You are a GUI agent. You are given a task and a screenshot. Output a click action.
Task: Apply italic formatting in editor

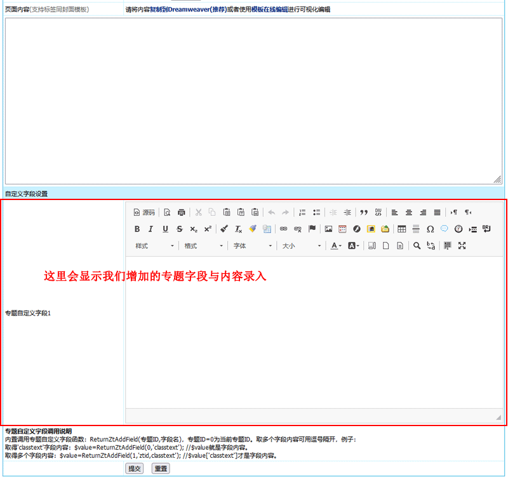(150, 229)
